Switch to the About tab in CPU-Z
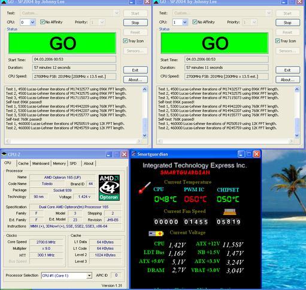306x290 pixels. coord(89,163)
